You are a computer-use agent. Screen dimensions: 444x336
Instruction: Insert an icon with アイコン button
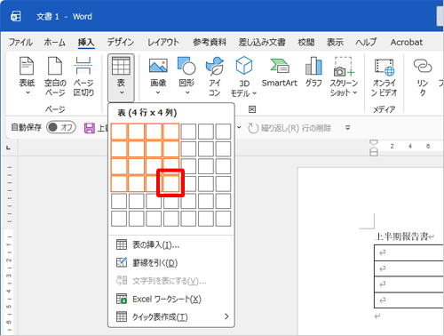pos(215,76)
